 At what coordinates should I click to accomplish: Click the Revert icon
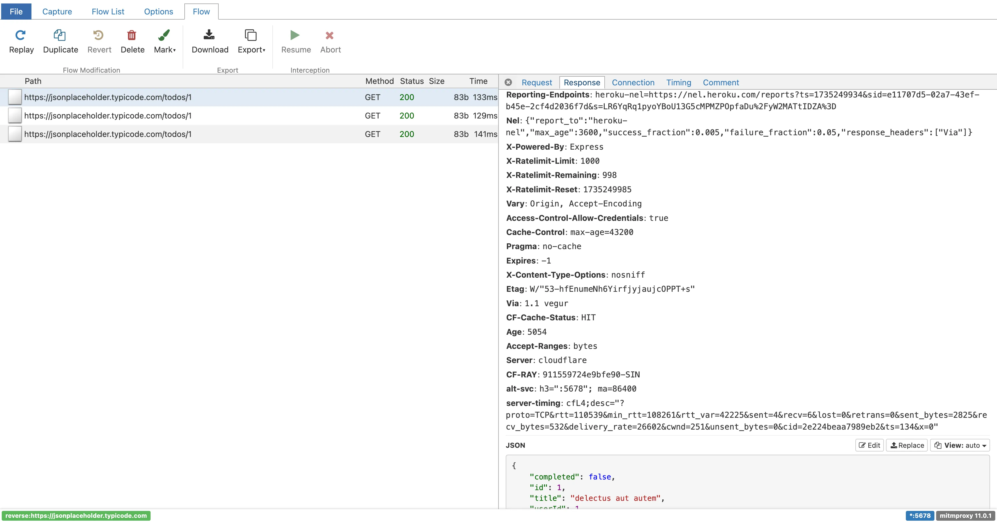pos(98,35)
